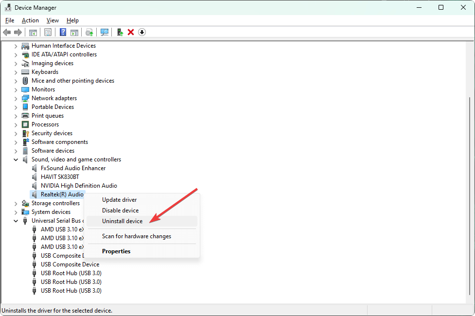The height and width of the screenshot is (316, 475).
Task: Click the circled down arrow toolbar icon
Action: click(x=142, y=32)
